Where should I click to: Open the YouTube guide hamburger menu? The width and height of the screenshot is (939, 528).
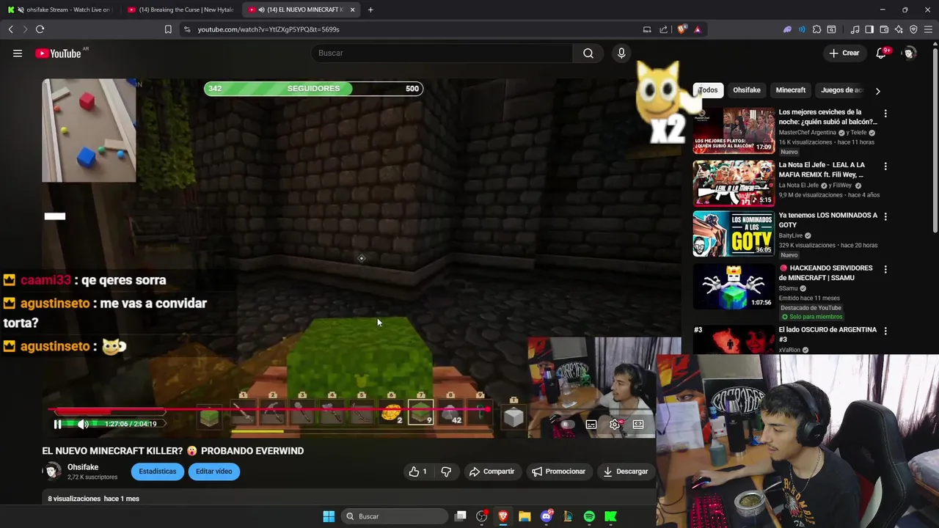pyautogui.click(x=18, y=53)
